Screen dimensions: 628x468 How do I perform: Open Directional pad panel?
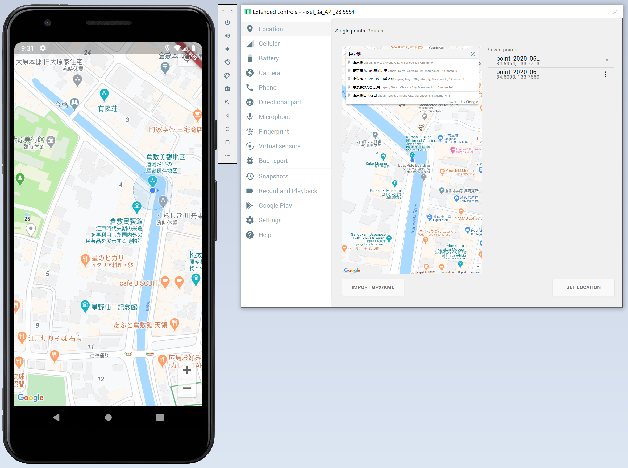(x=286, y=102)
